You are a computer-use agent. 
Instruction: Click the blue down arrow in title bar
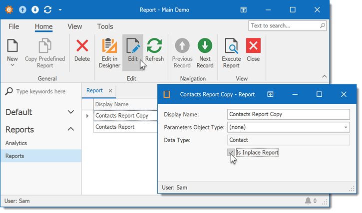pos(35,9)
